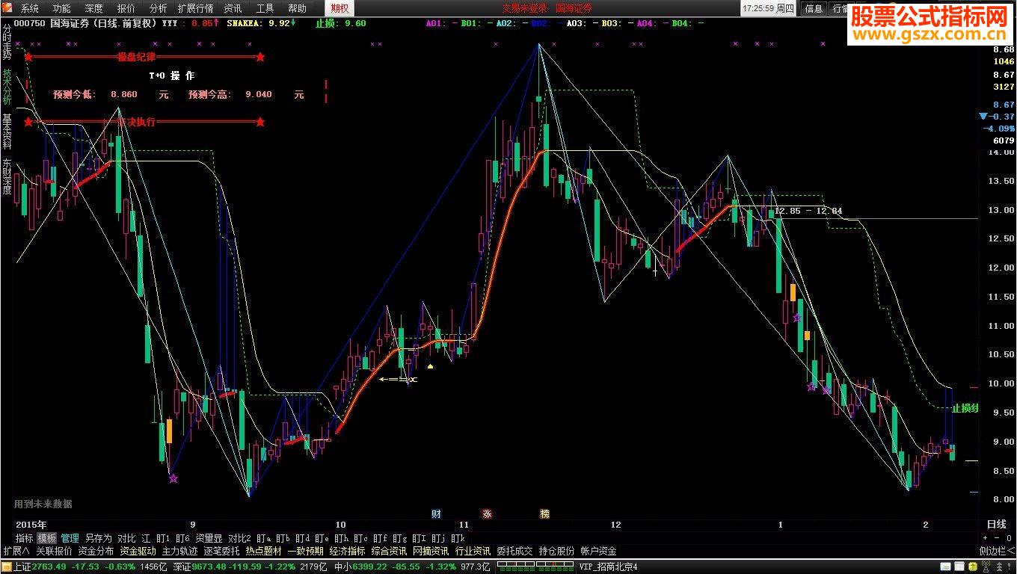Viewport: 1017px width, 574px height.
Task: Open the 主力轨迹 tab
Action: 179,551
